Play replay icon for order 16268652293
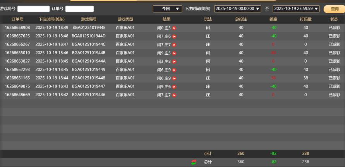 tap(174, 70)
